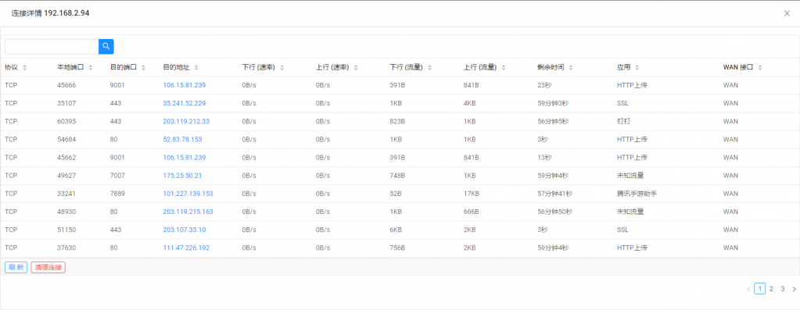The width and height of the screenshot is (800, 310).
Task: Select local port 37630 cell
Action: [x=66, y=248]
